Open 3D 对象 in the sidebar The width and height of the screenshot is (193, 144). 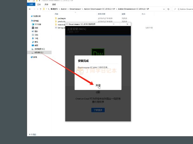coord(38,24)
